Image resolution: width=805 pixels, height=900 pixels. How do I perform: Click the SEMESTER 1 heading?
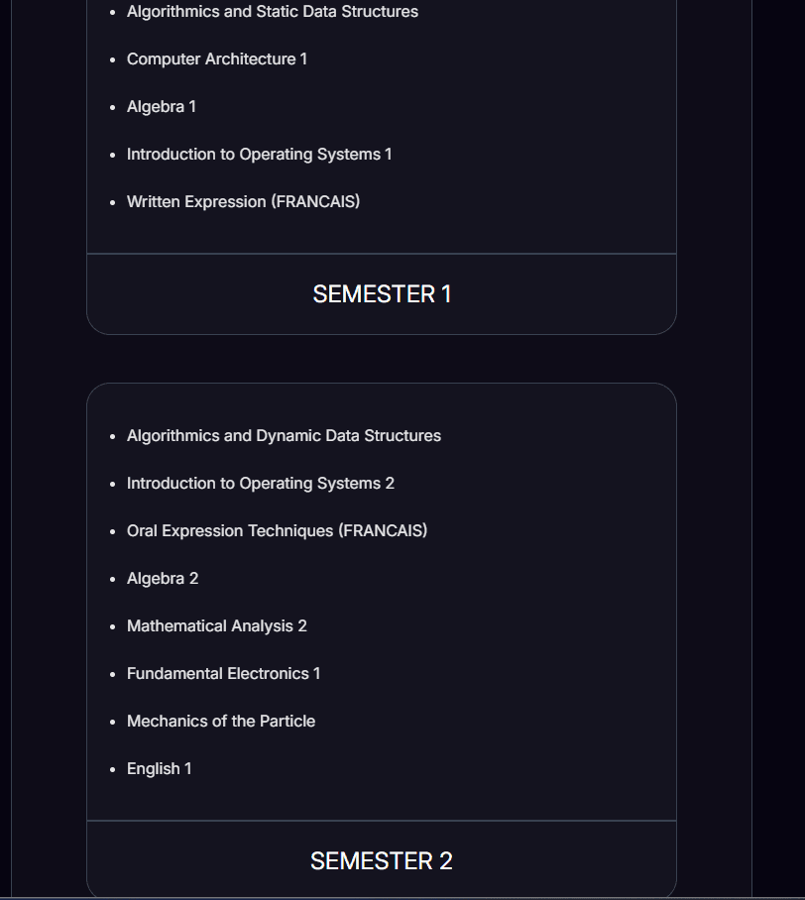[x=382, y=294]
